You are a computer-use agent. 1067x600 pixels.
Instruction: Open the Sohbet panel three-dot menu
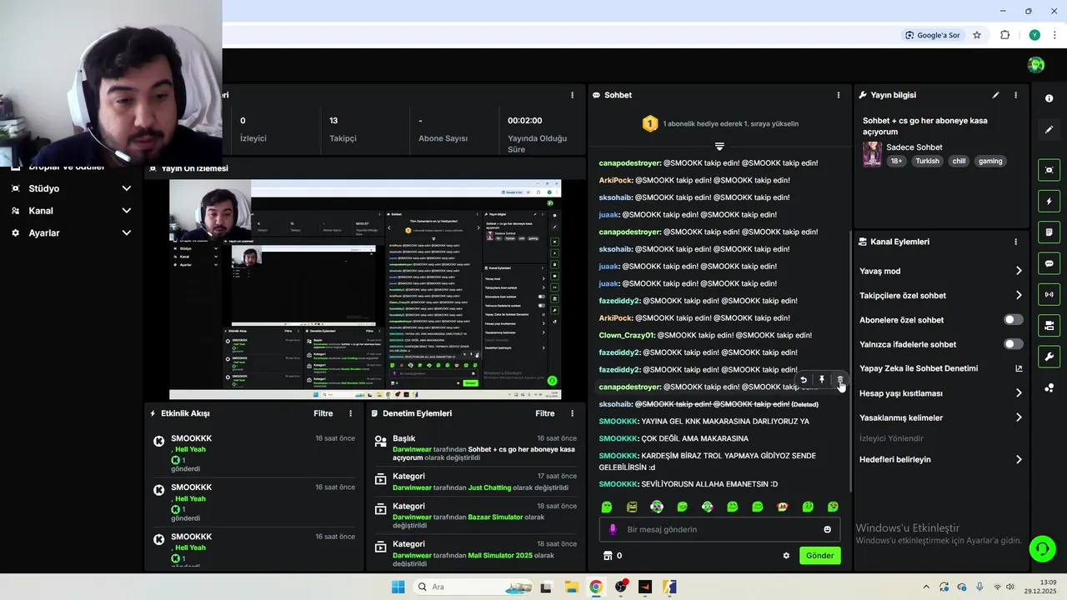(839, 95)
